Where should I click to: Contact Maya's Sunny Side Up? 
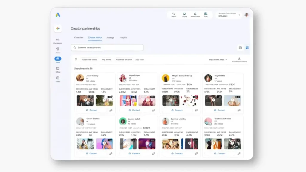tap(177, 110)
